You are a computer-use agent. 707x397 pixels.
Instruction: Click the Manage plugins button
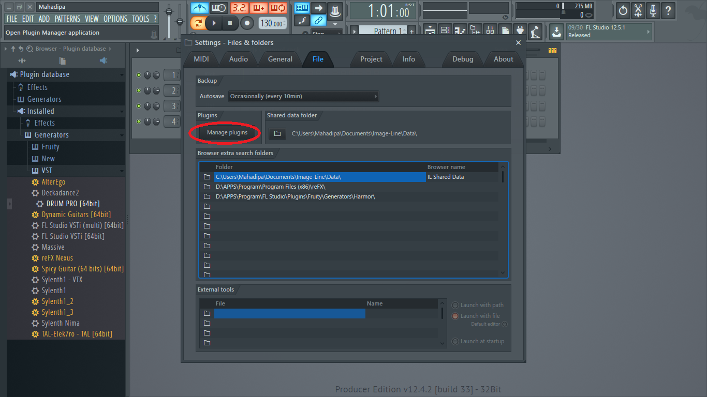227,132
